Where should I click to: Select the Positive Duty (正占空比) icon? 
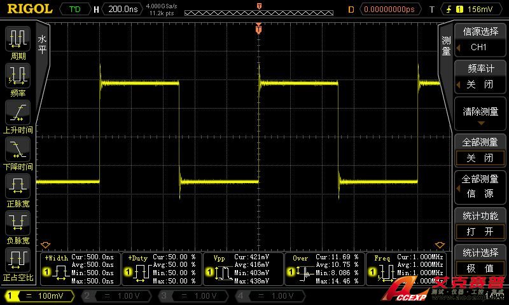(17, 261)
